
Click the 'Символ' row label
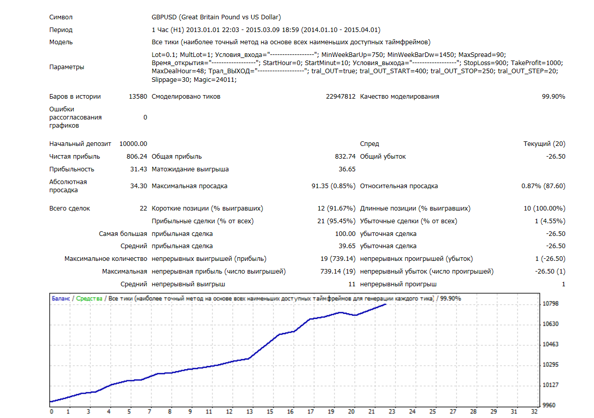[61, 17]
